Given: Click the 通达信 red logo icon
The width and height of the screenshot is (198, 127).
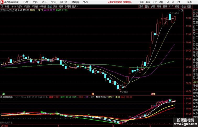Looking at the screenshot, I should tap(2, 2).
